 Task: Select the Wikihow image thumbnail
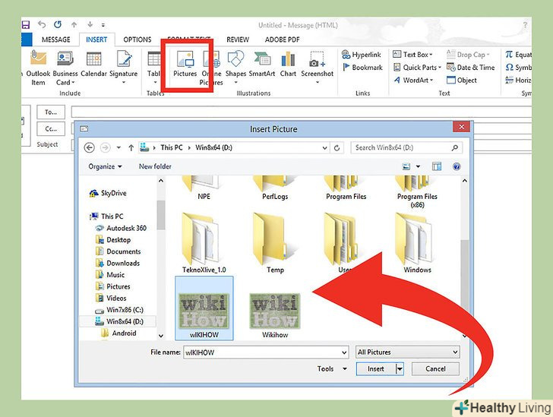[x=275, y=312]
